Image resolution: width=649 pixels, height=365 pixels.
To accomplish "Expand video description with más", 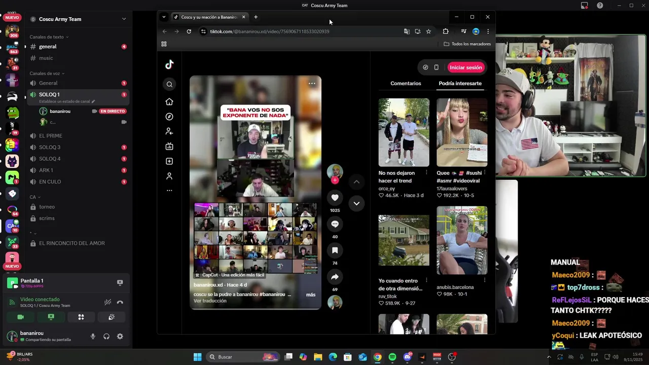I will 311,295.
